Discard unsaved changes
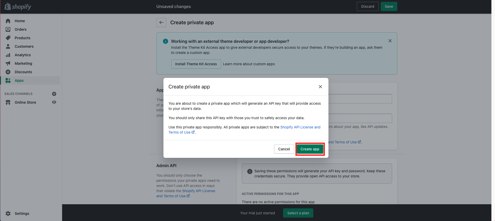Screen dimensions: 495x221 tap(368, 6)
